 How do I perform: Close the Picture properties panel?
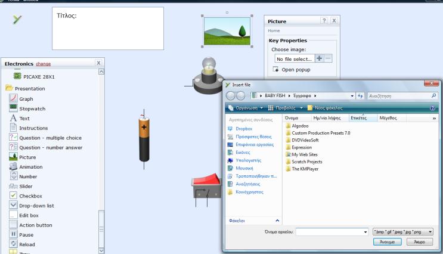click(334, 21)
